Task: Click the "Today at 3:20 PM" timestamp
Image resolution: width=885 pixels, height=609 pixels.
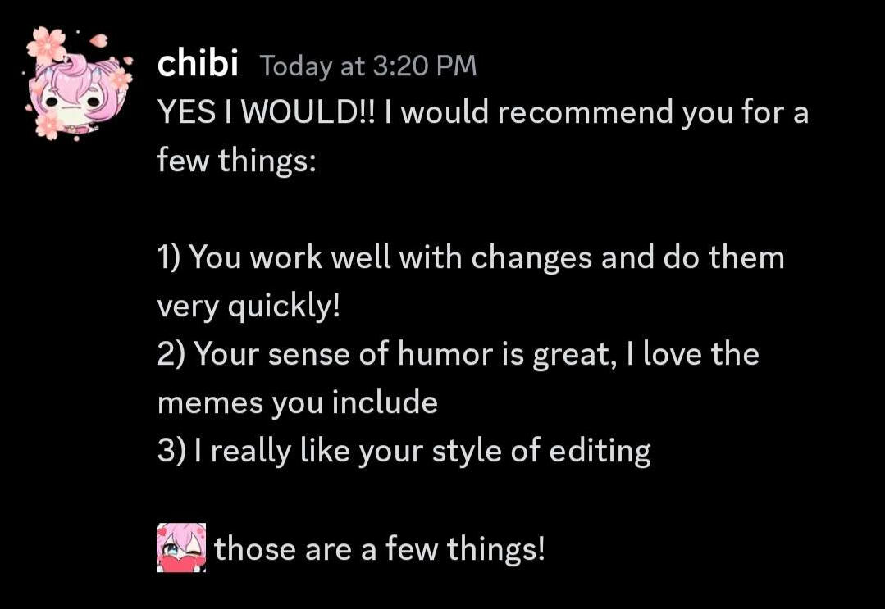Action: pyautogui.click(x=368, y=66)
